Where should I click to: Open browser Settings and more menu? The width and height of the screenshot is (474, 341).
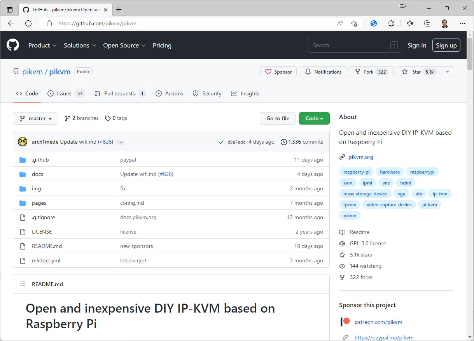tap(462, 23)
